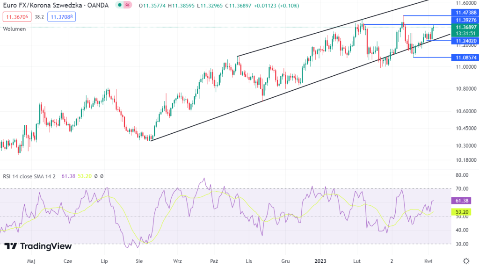Select the Wolumen indicator label
The height and width of the screenshot is (267, 479).
15,29
